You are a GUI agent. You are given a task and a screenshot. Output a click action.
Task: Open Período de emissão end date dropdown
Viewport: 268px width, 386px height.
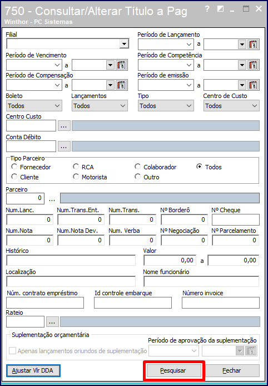[x=242, y=85]
